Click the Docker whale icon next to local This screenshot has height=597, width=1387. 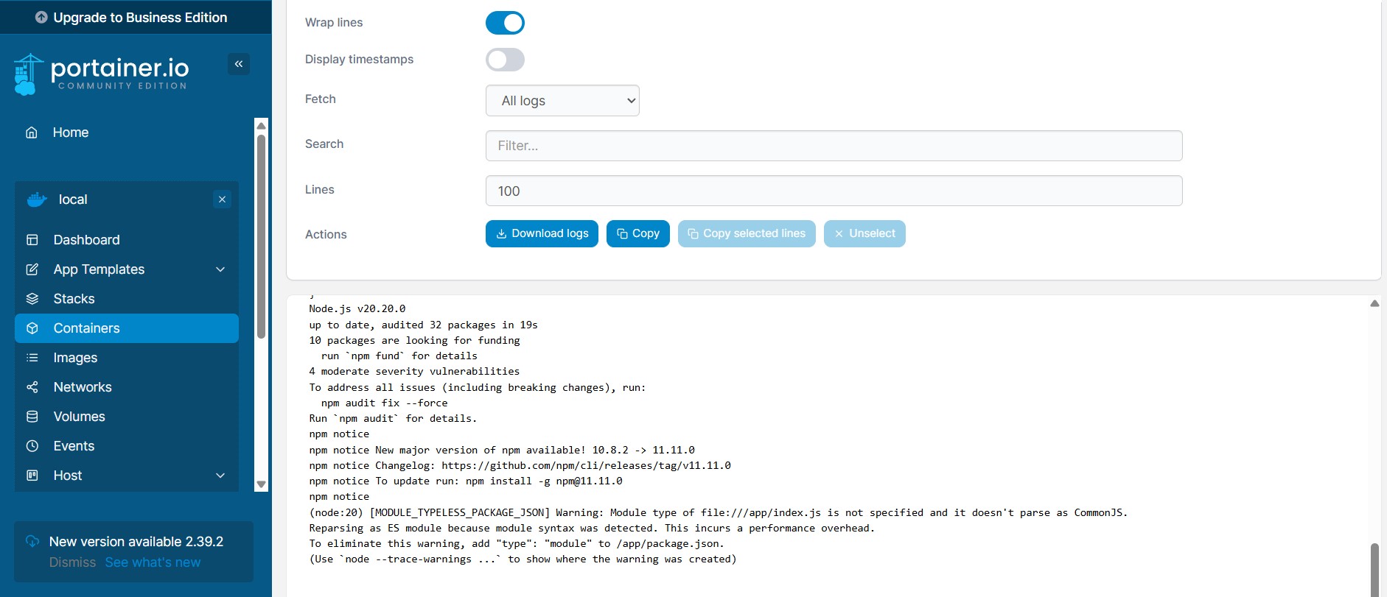[x=37, y=199]
